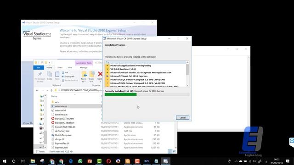The image size is (294, 165).
Task: Switch Explorer to details view icon
Action: click(170, 151)
